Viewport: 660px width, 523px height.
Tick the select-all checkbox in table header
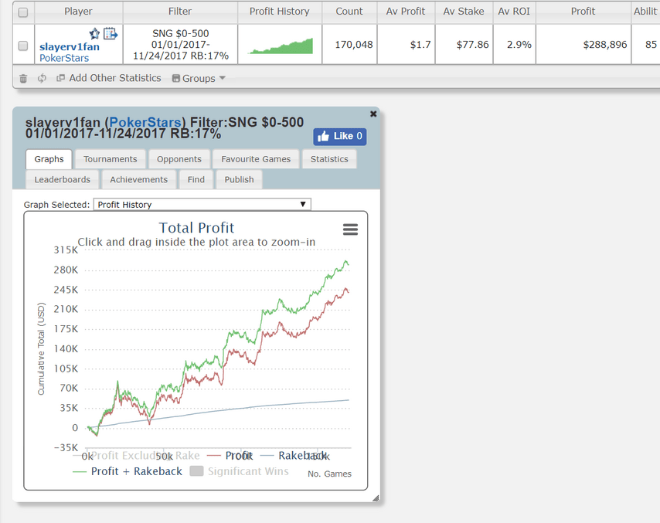23,12
